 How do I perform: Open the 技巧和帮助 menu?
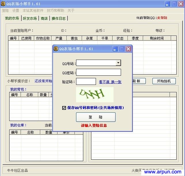[55, 11]
